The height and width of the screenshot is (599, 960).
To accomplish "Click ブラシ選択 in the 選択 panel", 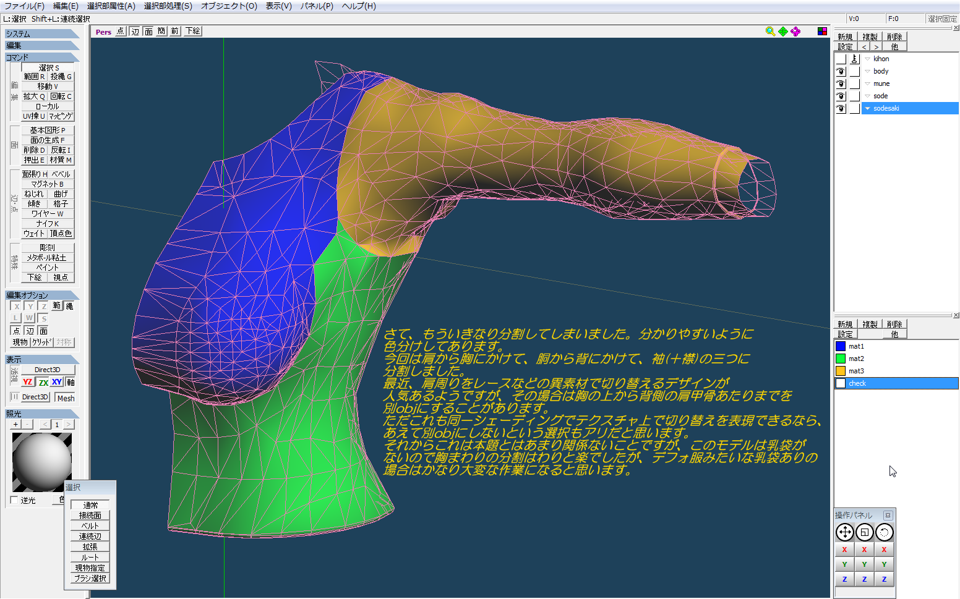I will tap(90, 579).
